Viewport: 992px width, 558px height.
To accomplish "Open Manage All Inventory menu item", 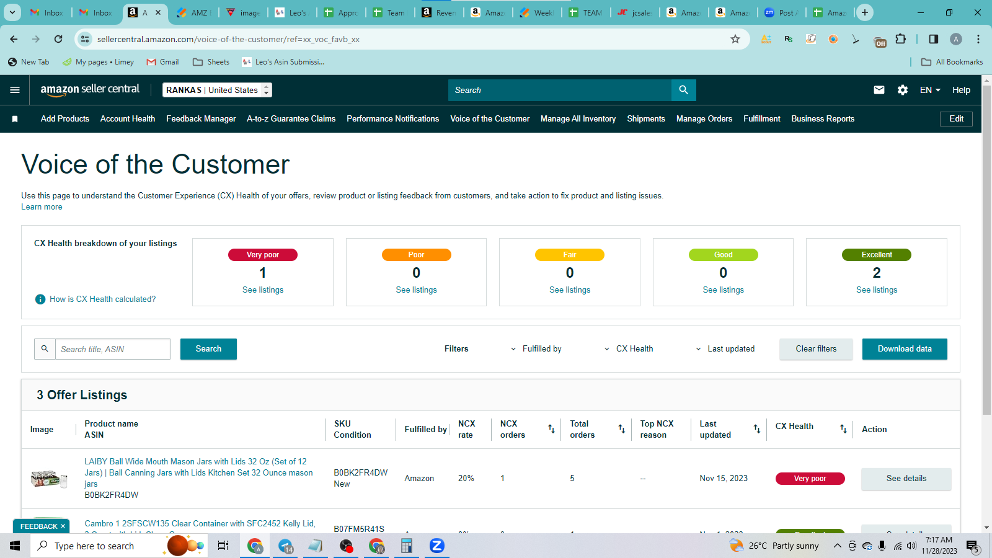I will tap(578, 119).
